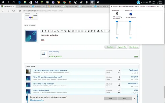Click the camera icon in editor toolbar
This screenshot has height=103, width=165.
click(98, 31)
